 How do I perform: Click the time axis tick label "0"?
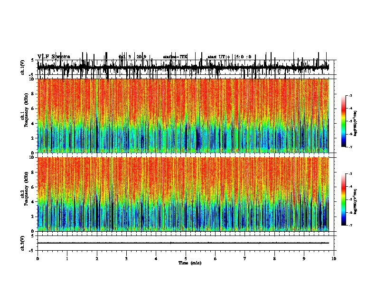38,259
